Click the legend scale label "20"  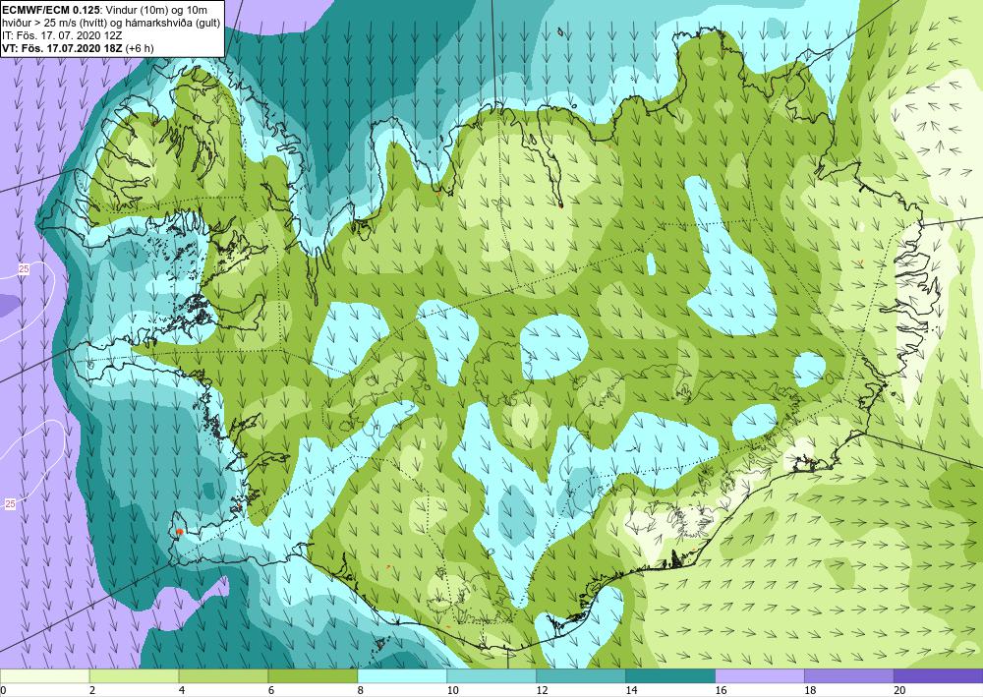[x=899, y=691]
